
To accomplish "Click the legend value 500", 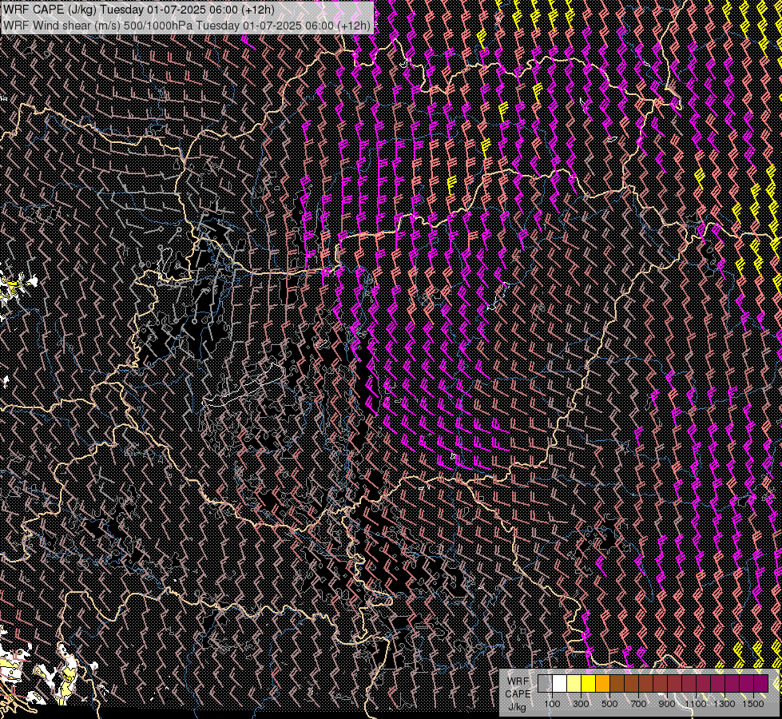I will click(609, 704).
